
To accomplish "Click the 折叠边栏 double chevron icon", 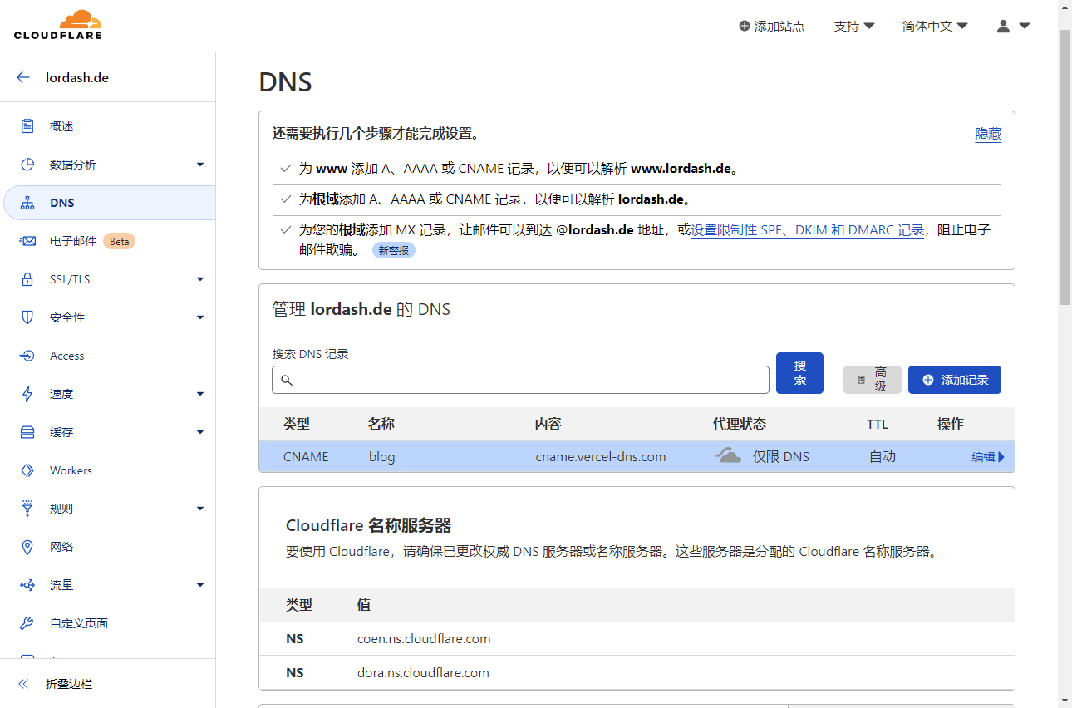I will click(23, 684).
